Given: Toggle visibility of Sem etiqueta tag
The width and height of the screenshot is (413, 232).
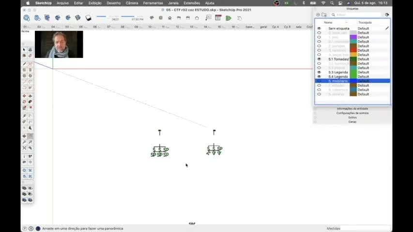Looking at the screenshot, I should click(x=319, y=29).
